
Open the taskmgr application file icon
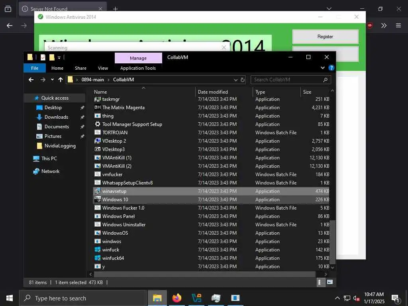pos(97,99)
